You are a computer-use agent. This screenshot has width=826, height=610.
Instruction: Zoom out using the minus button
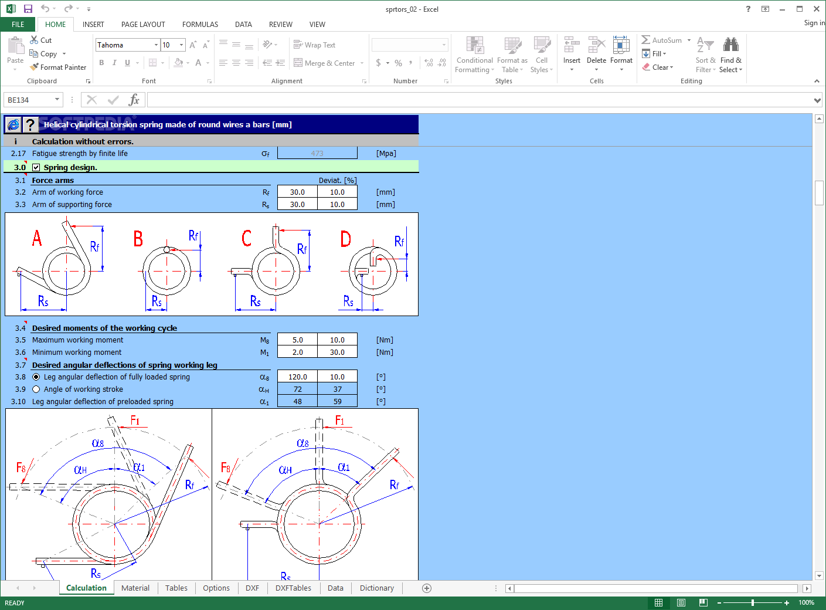[x=719, y=602]
